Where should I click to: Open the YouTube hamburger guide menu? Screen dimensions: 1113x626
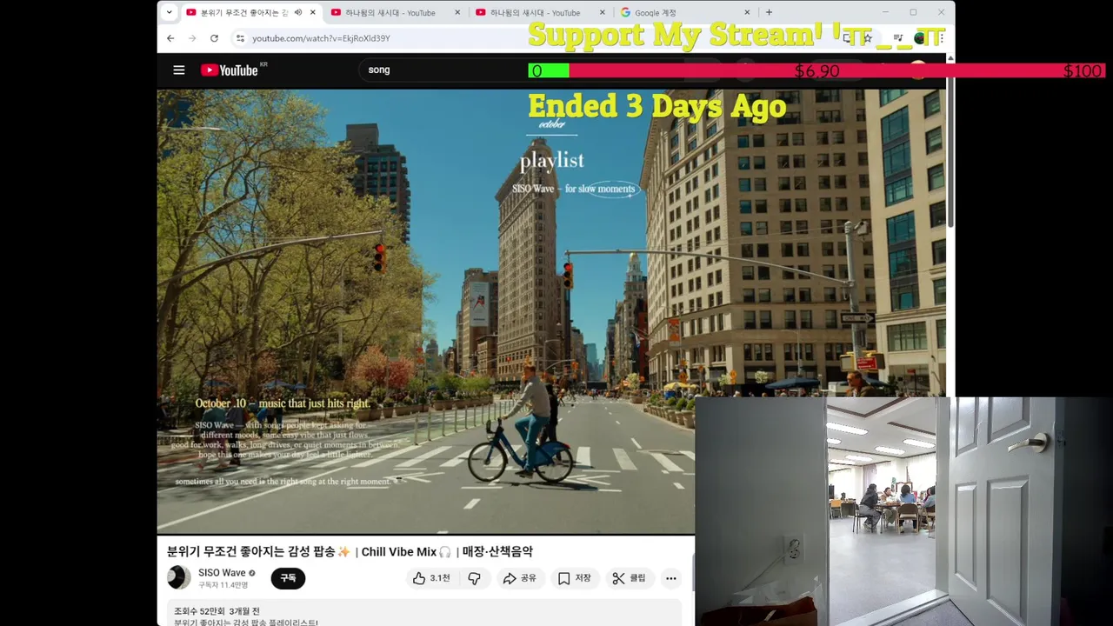pos(179,70)
